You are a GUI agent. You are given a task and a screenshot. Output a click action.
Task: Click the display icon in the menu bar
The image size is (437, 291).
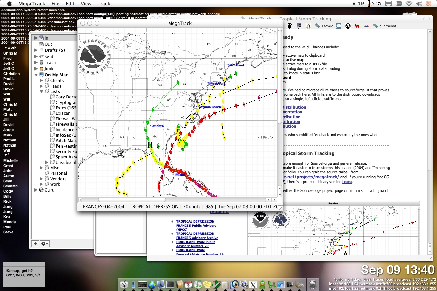388,4
